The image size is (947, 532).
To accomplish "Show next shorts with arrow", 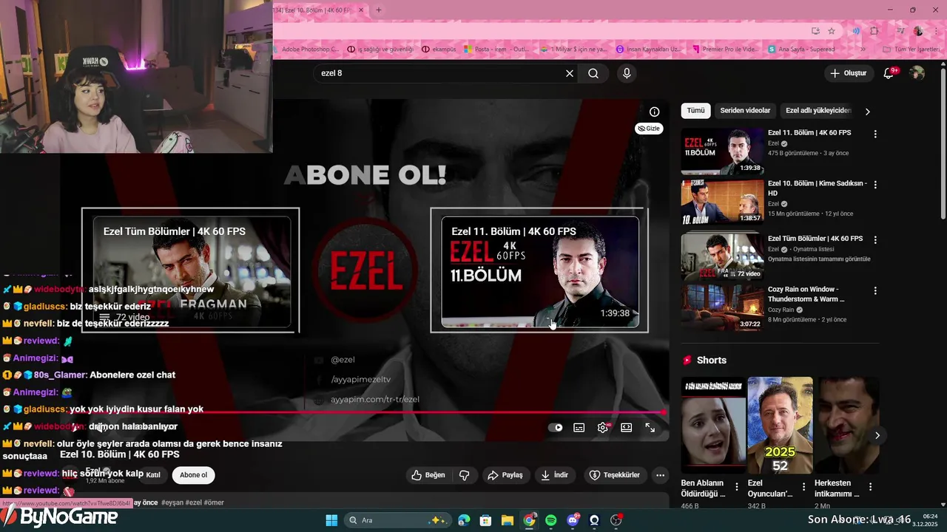I will 877,435.
